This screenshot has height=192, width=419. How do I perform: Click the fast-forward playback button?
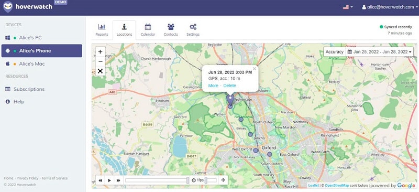coord(118,180)
